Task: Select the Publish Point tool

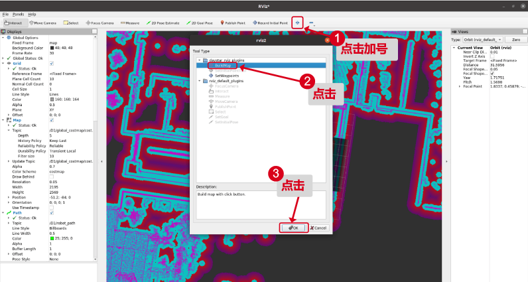Action: click(233, 23)
